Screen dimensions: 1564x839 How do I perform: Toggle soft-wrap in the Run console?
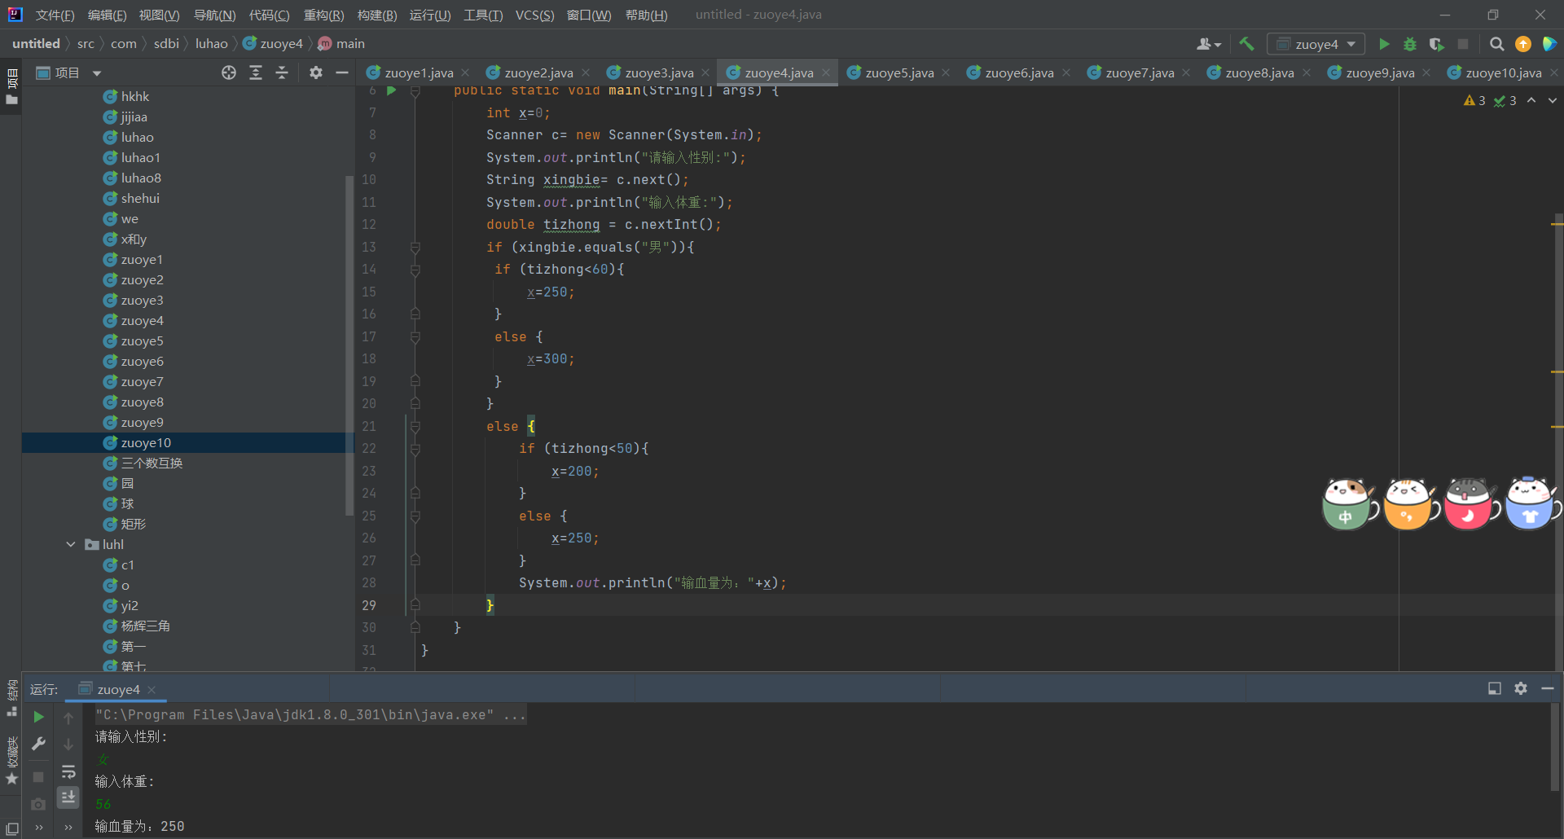tap(68, 771)
